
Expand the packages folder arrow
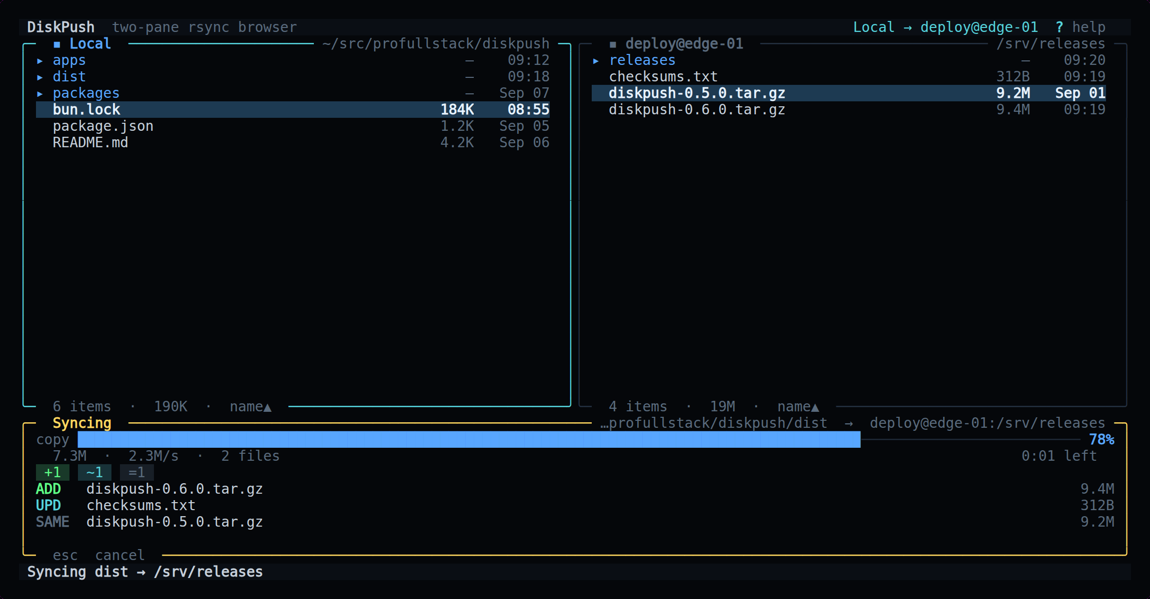40,94
